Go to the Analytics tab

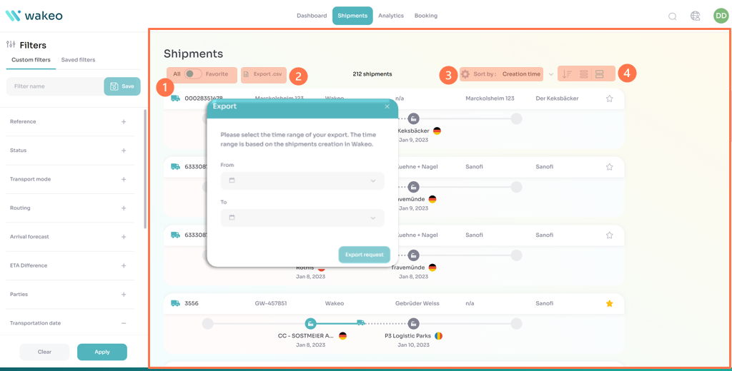[391, 16]
